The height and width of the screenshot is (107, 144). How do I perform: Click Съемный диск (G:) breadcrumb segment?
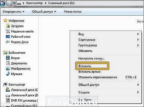coord(61,3)
